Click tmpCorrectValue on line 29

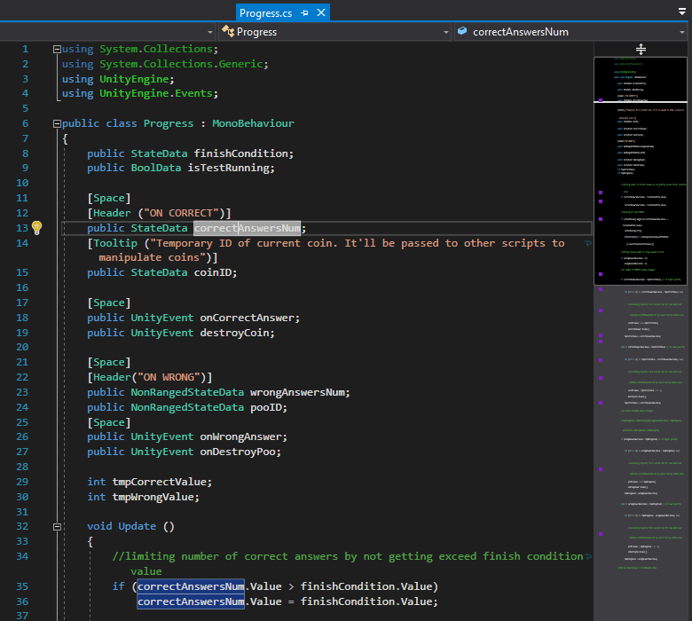[160, 482]
